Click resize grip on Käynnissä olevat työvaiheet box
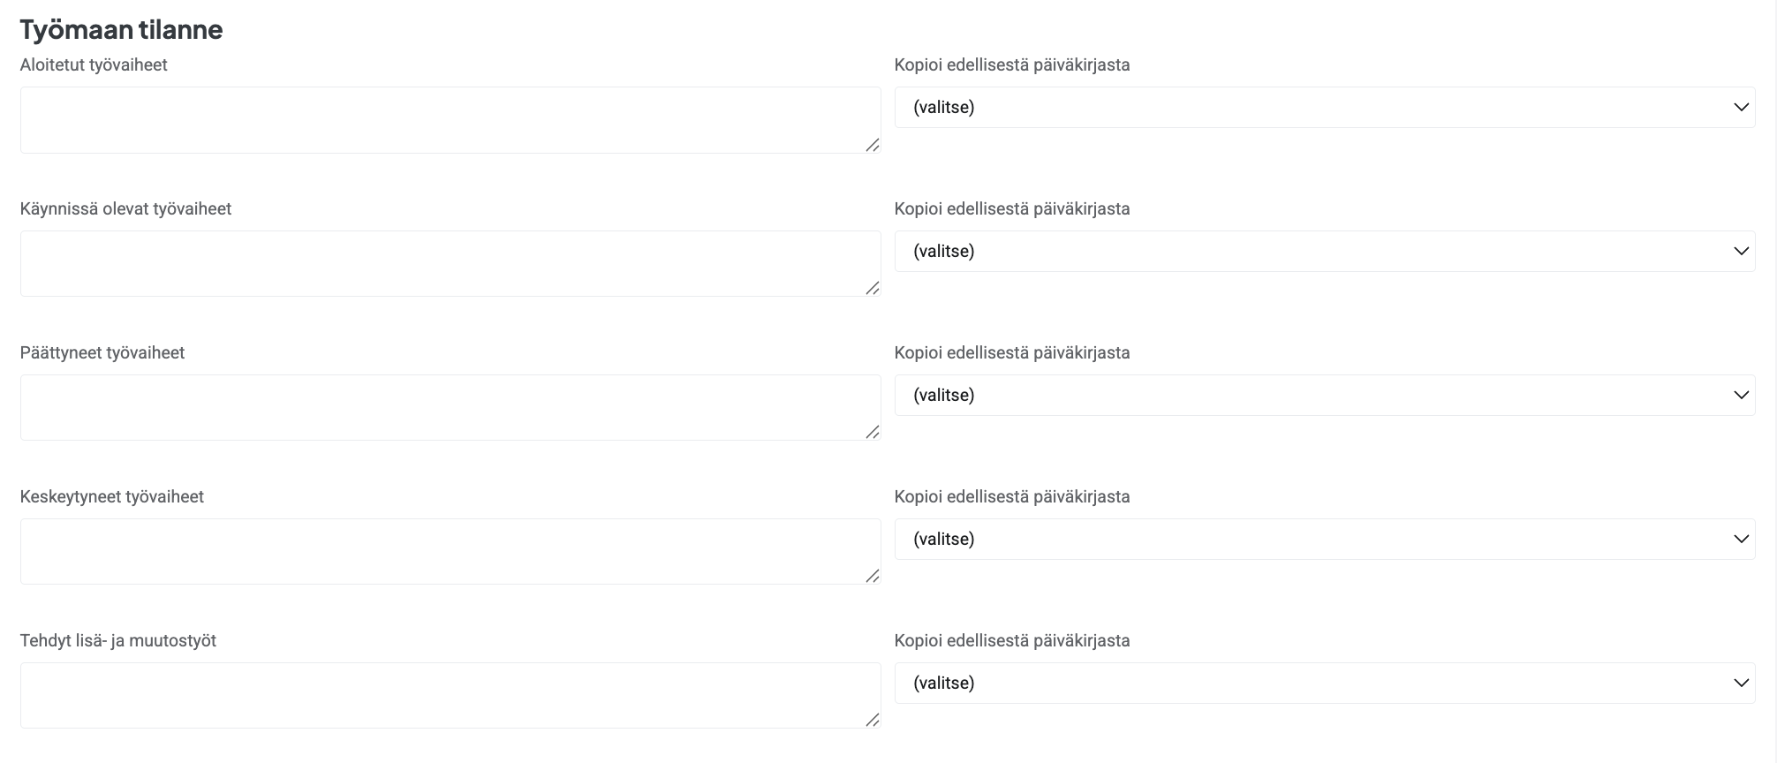This screenshot has width=1777, height=763. (x=873, y=288)
